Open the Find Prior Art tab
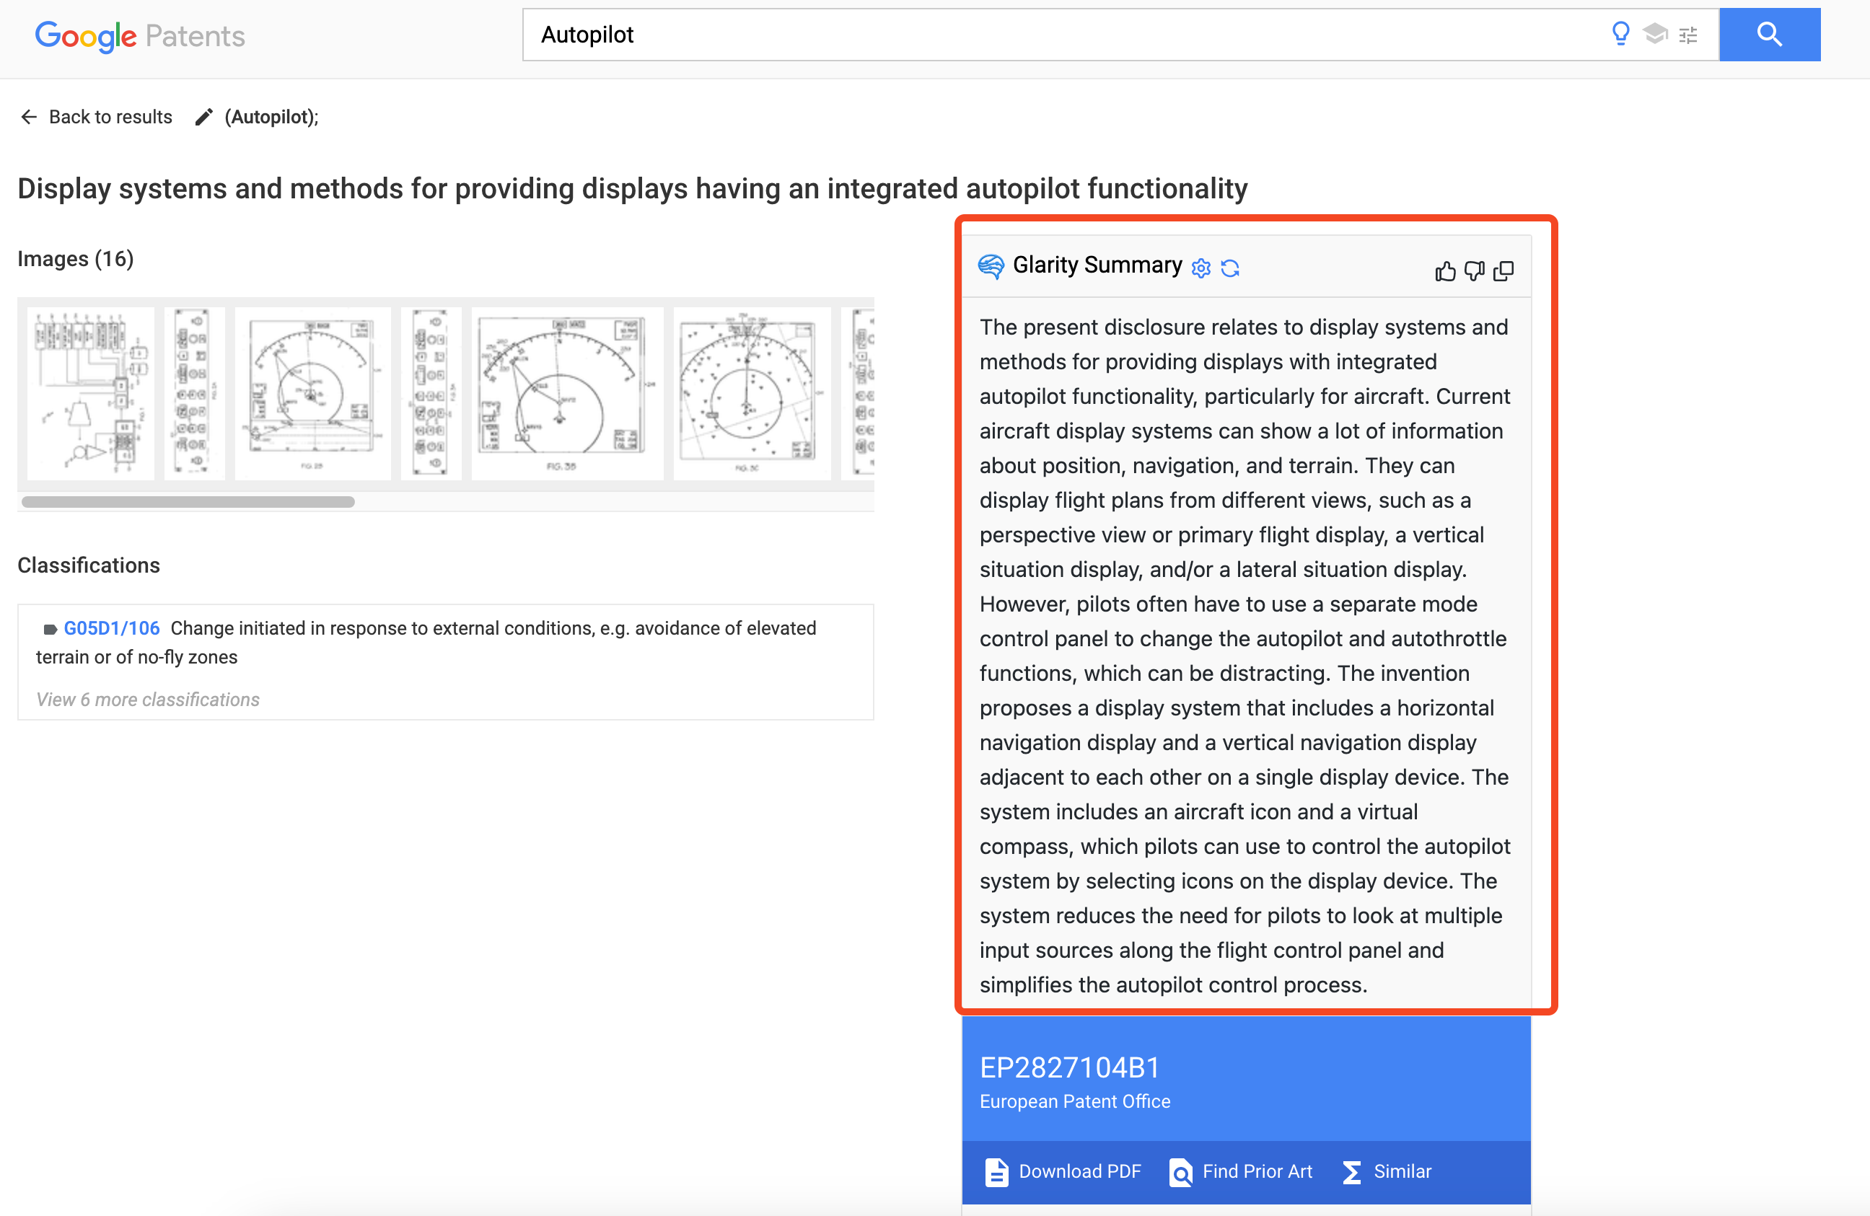 click(1240, 1171)
